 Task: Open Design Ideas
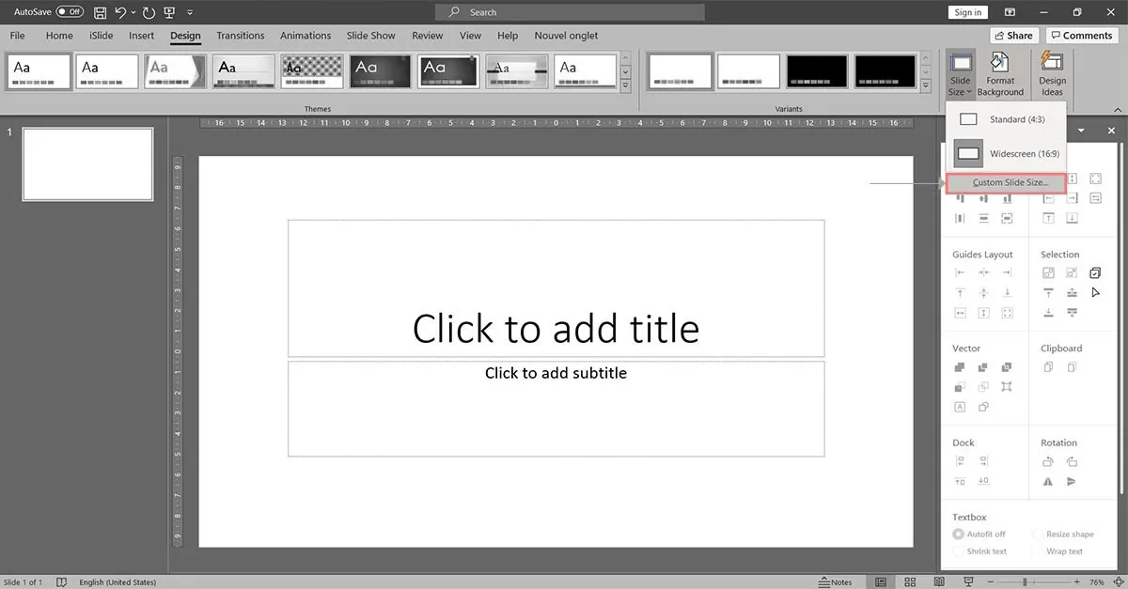pyautogui.click(x=1052, y=74)
